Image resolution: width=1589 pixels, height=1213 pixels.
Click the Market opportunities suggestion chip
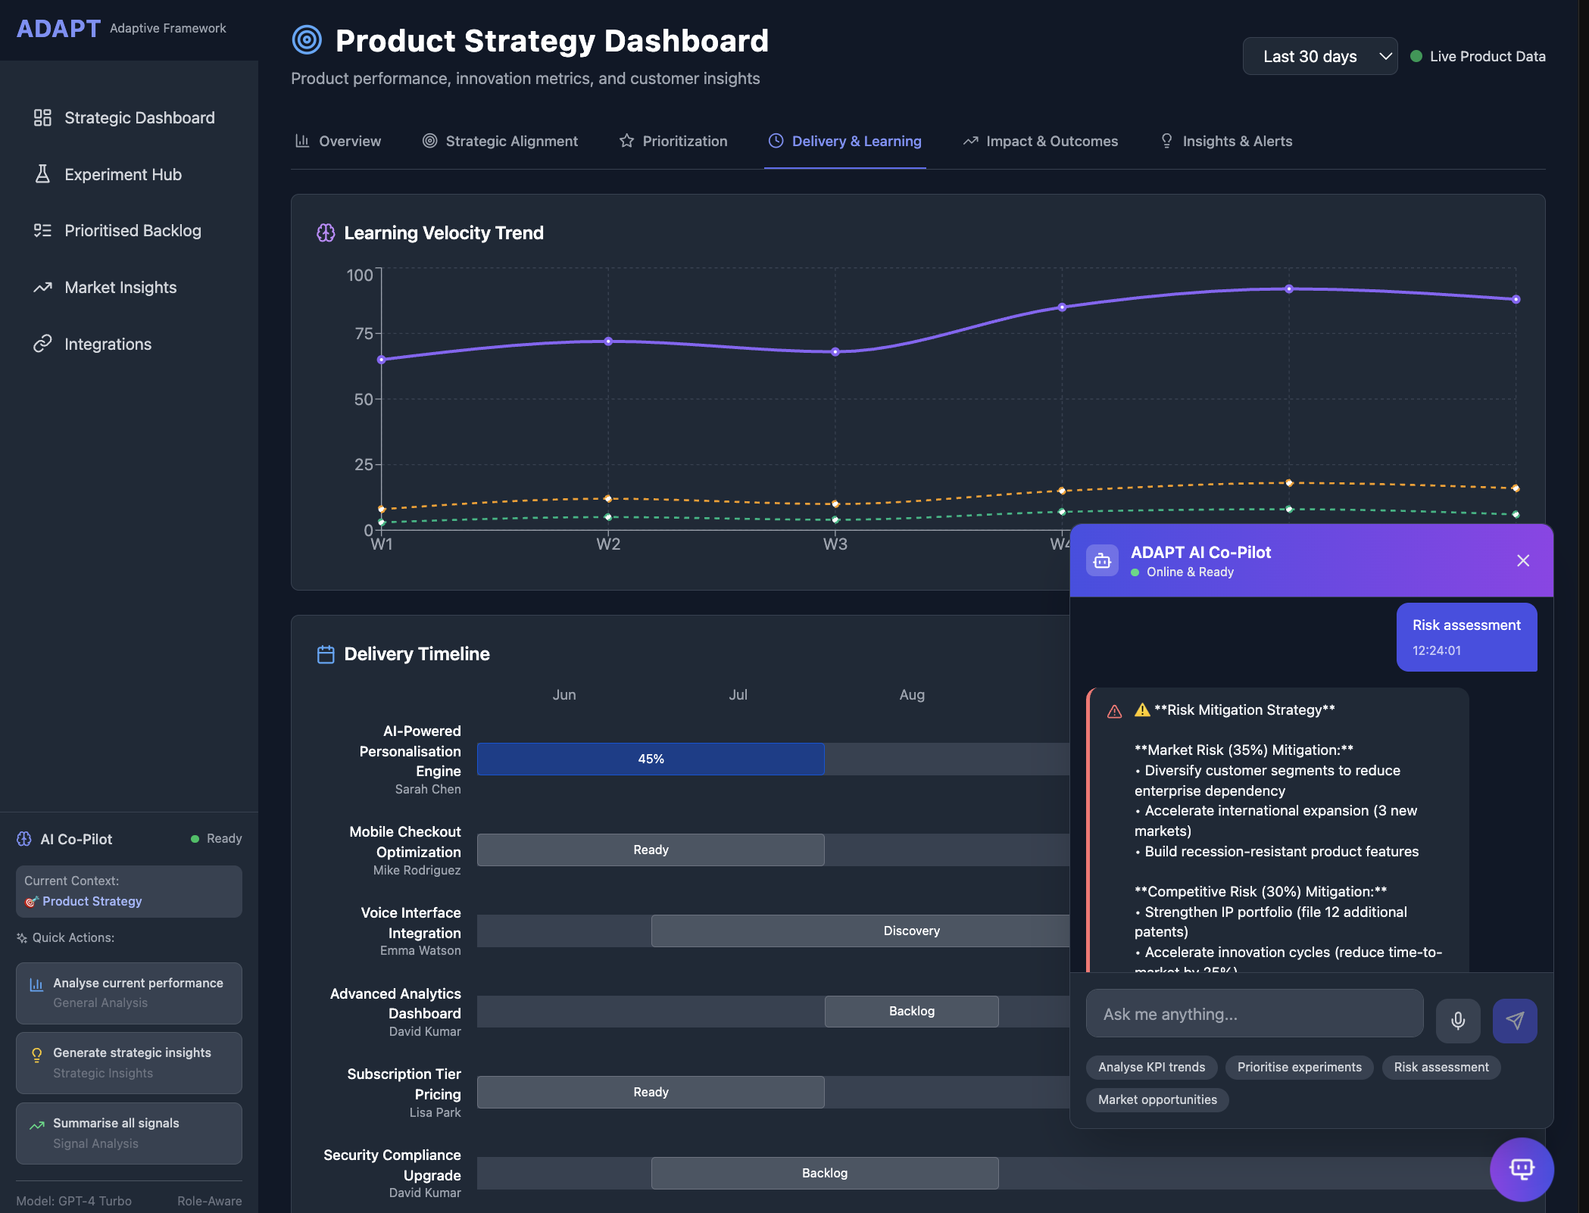pos(1157,1099)
